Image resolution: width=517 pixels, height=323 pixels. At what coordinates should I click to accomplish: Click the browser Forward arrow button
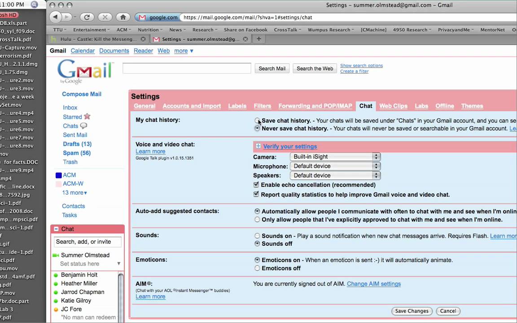(67, 17)
